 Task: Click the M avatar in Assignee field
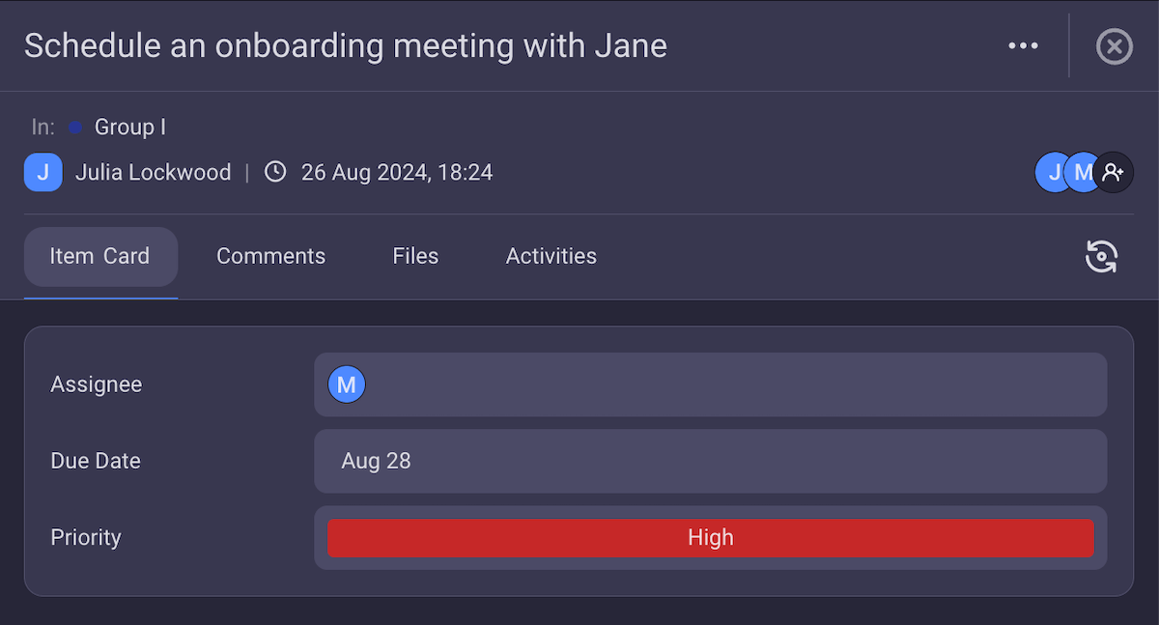(347, 384)
